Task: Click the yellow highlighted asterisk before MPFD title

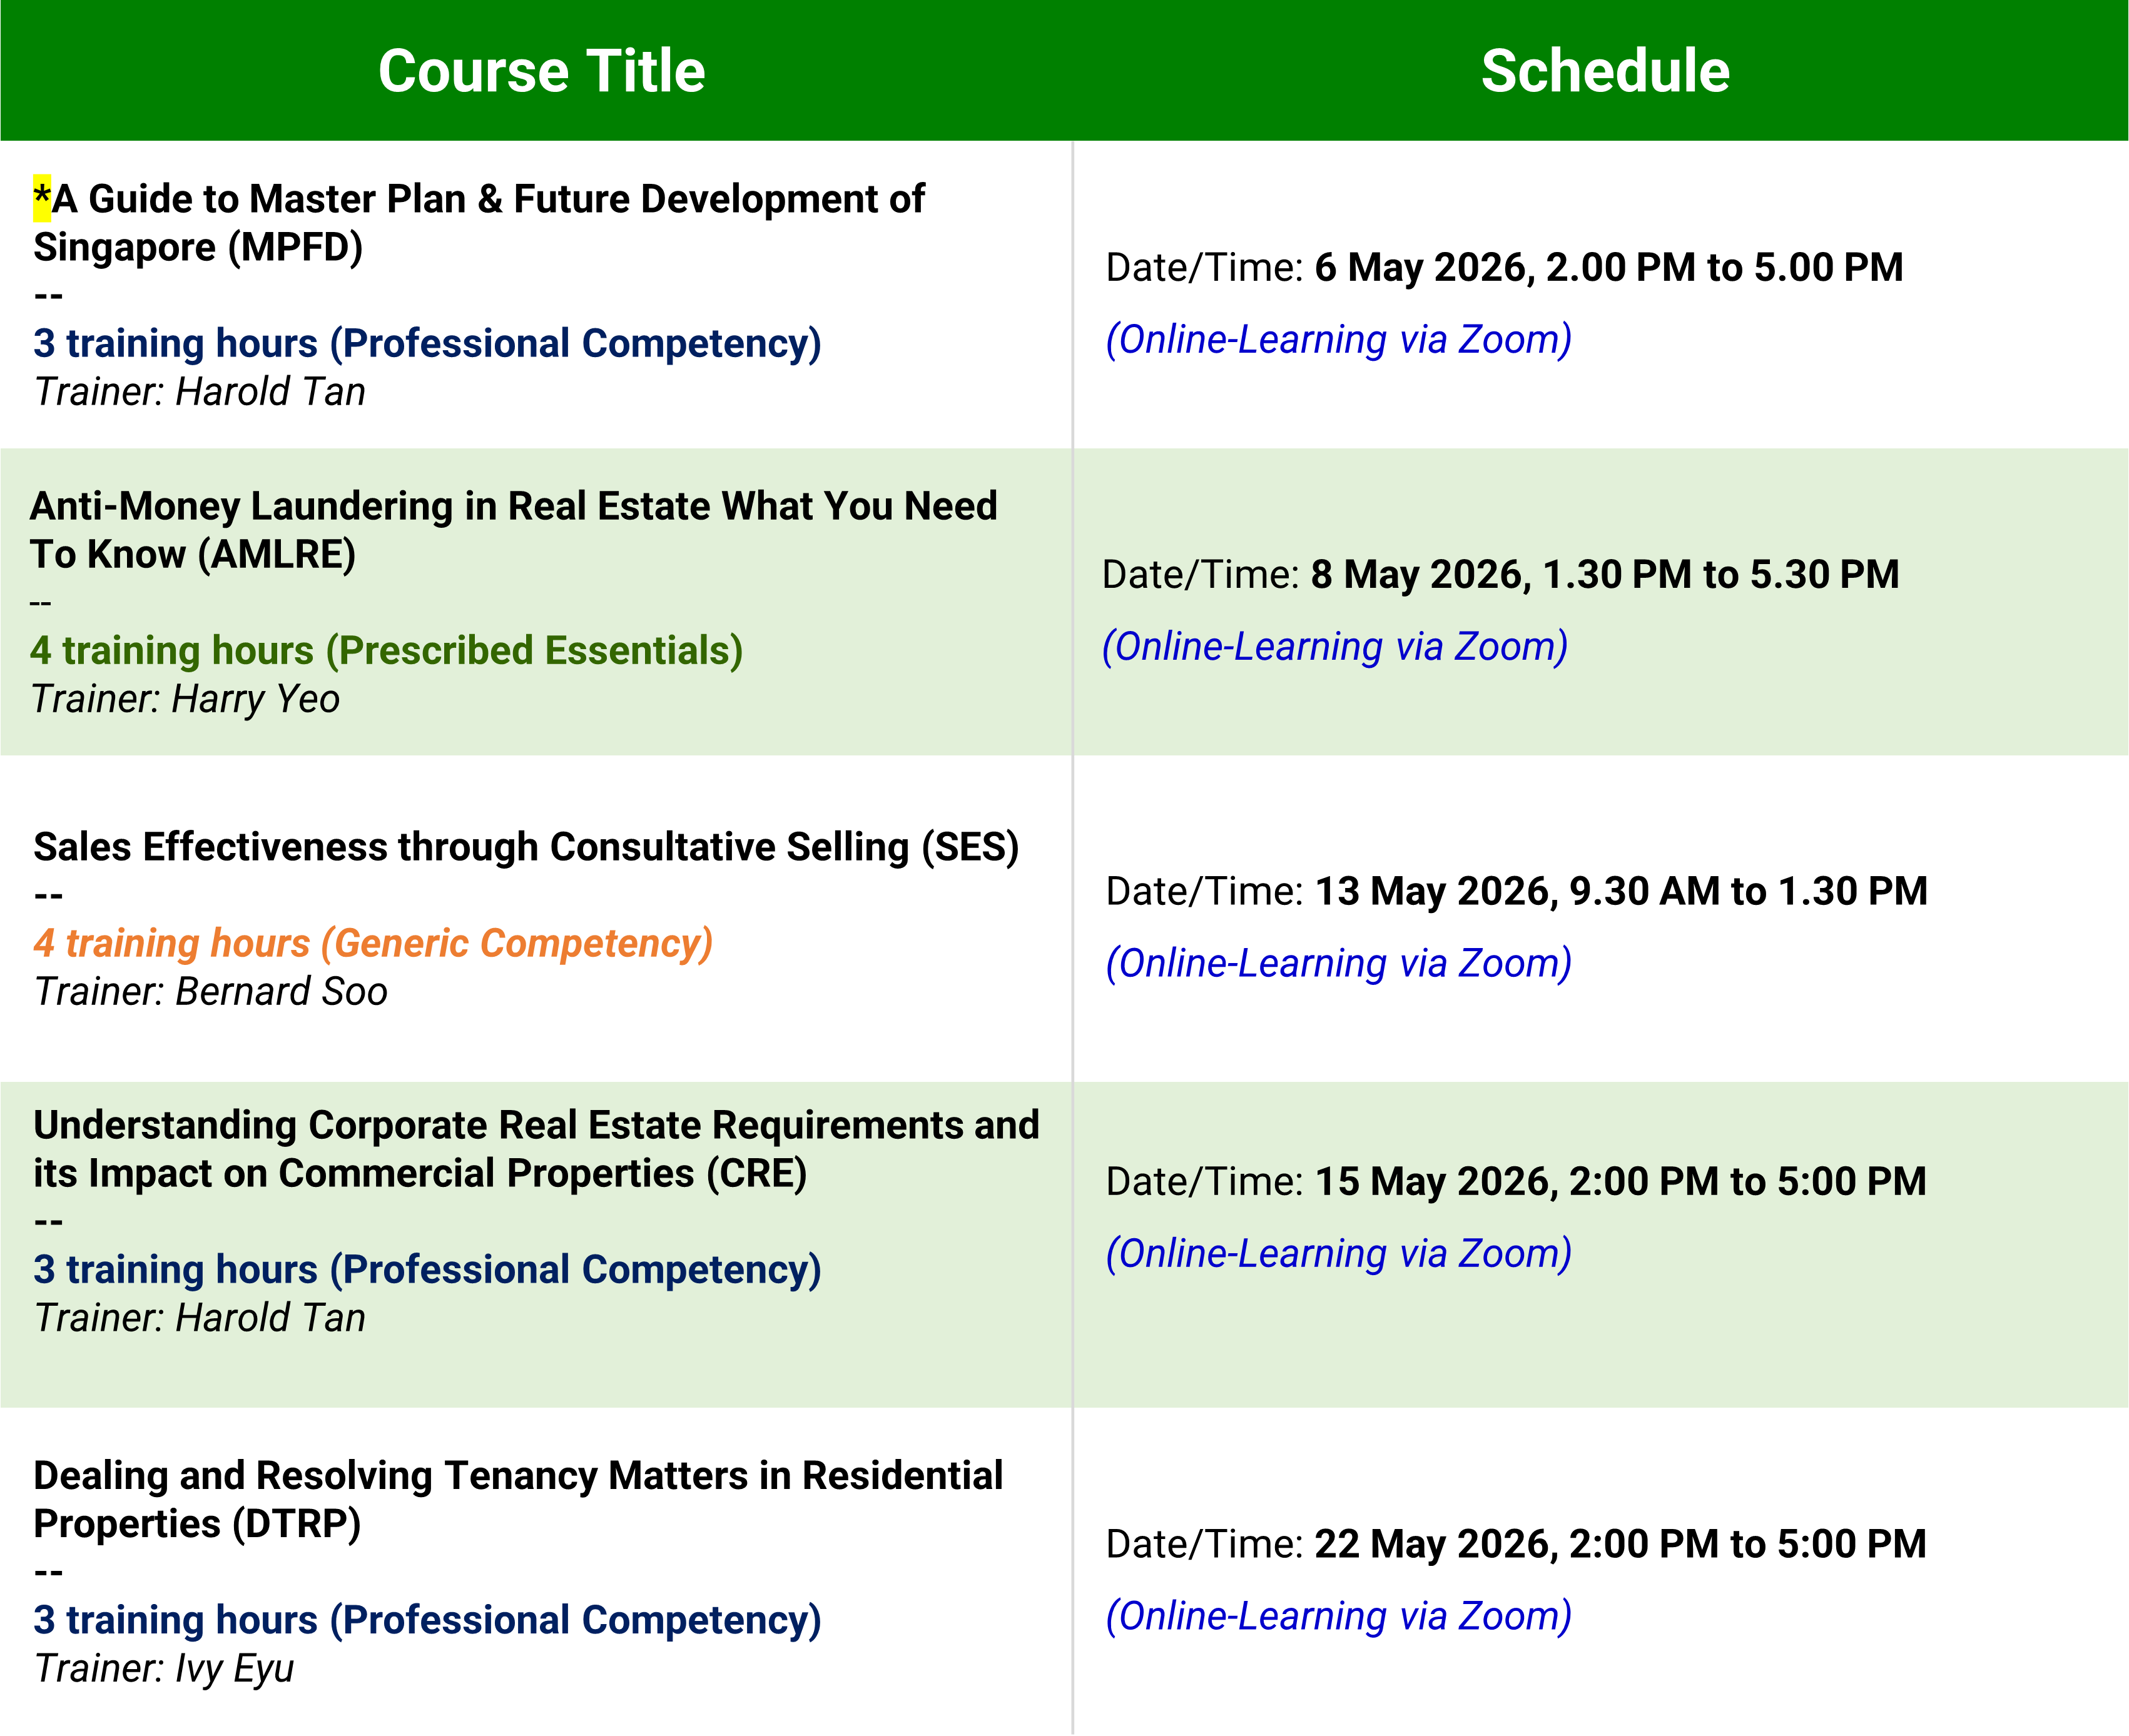Action: pos(42,197)
